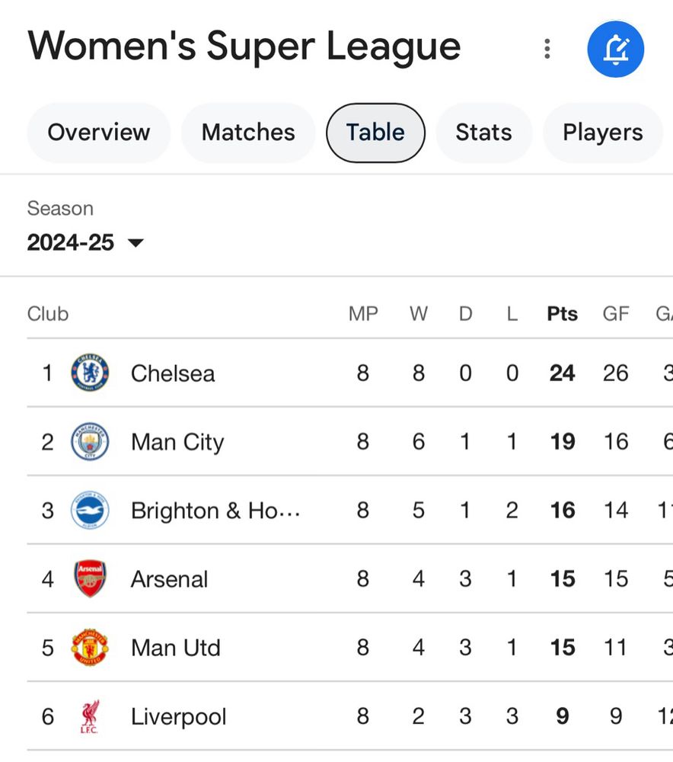The image size is (673, 762).
Task: Click the Man Utd club crest
Action: click(90, 648)
